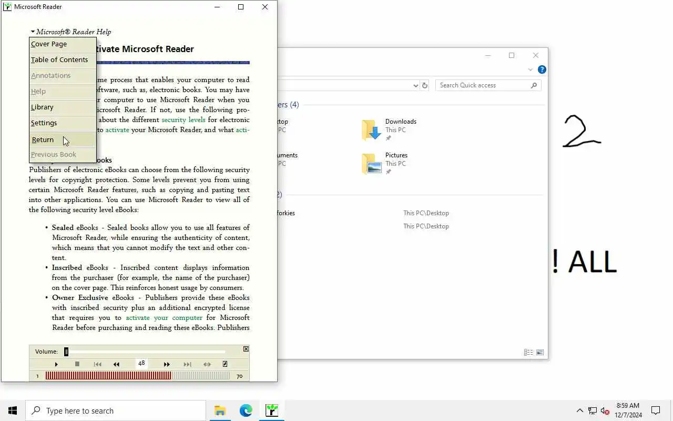This screenshot has width=673, height=421.
Task: Click the red page progress riffle bar
Action: point(108,376)
